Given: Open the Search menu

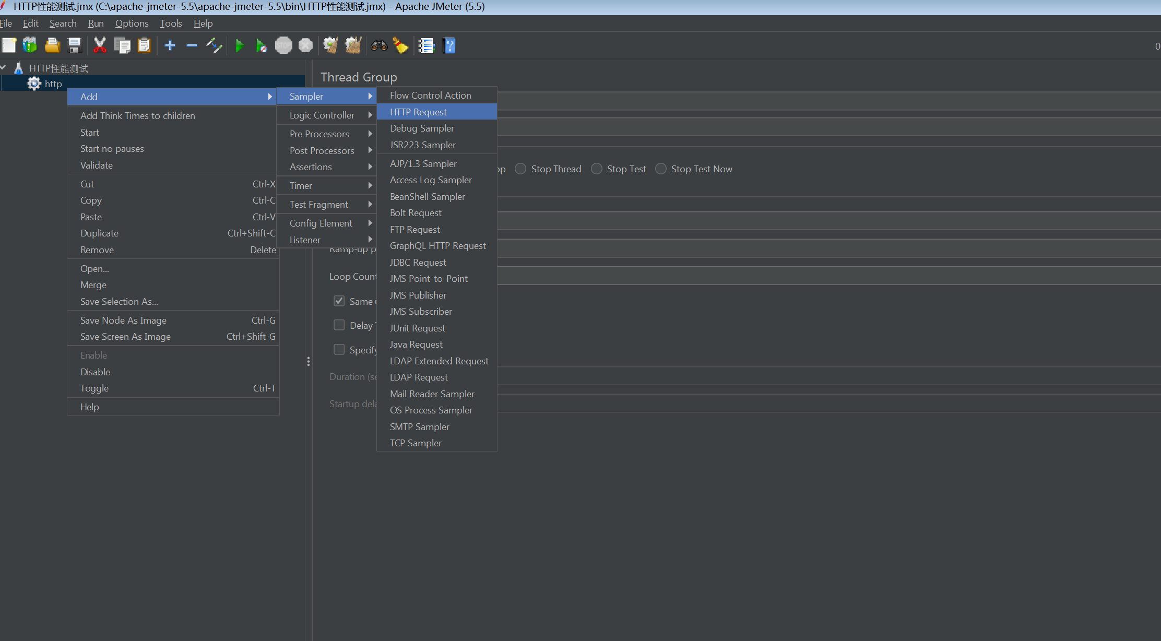Looking at the screenshot, I should [x=63, y=23].
